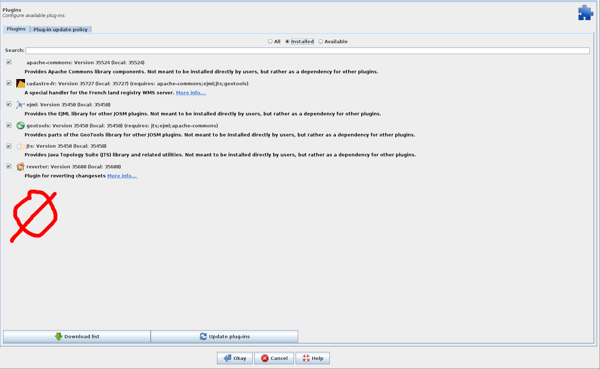Select the Available radio button
This screenshot has height=369, width=600.
321,42
